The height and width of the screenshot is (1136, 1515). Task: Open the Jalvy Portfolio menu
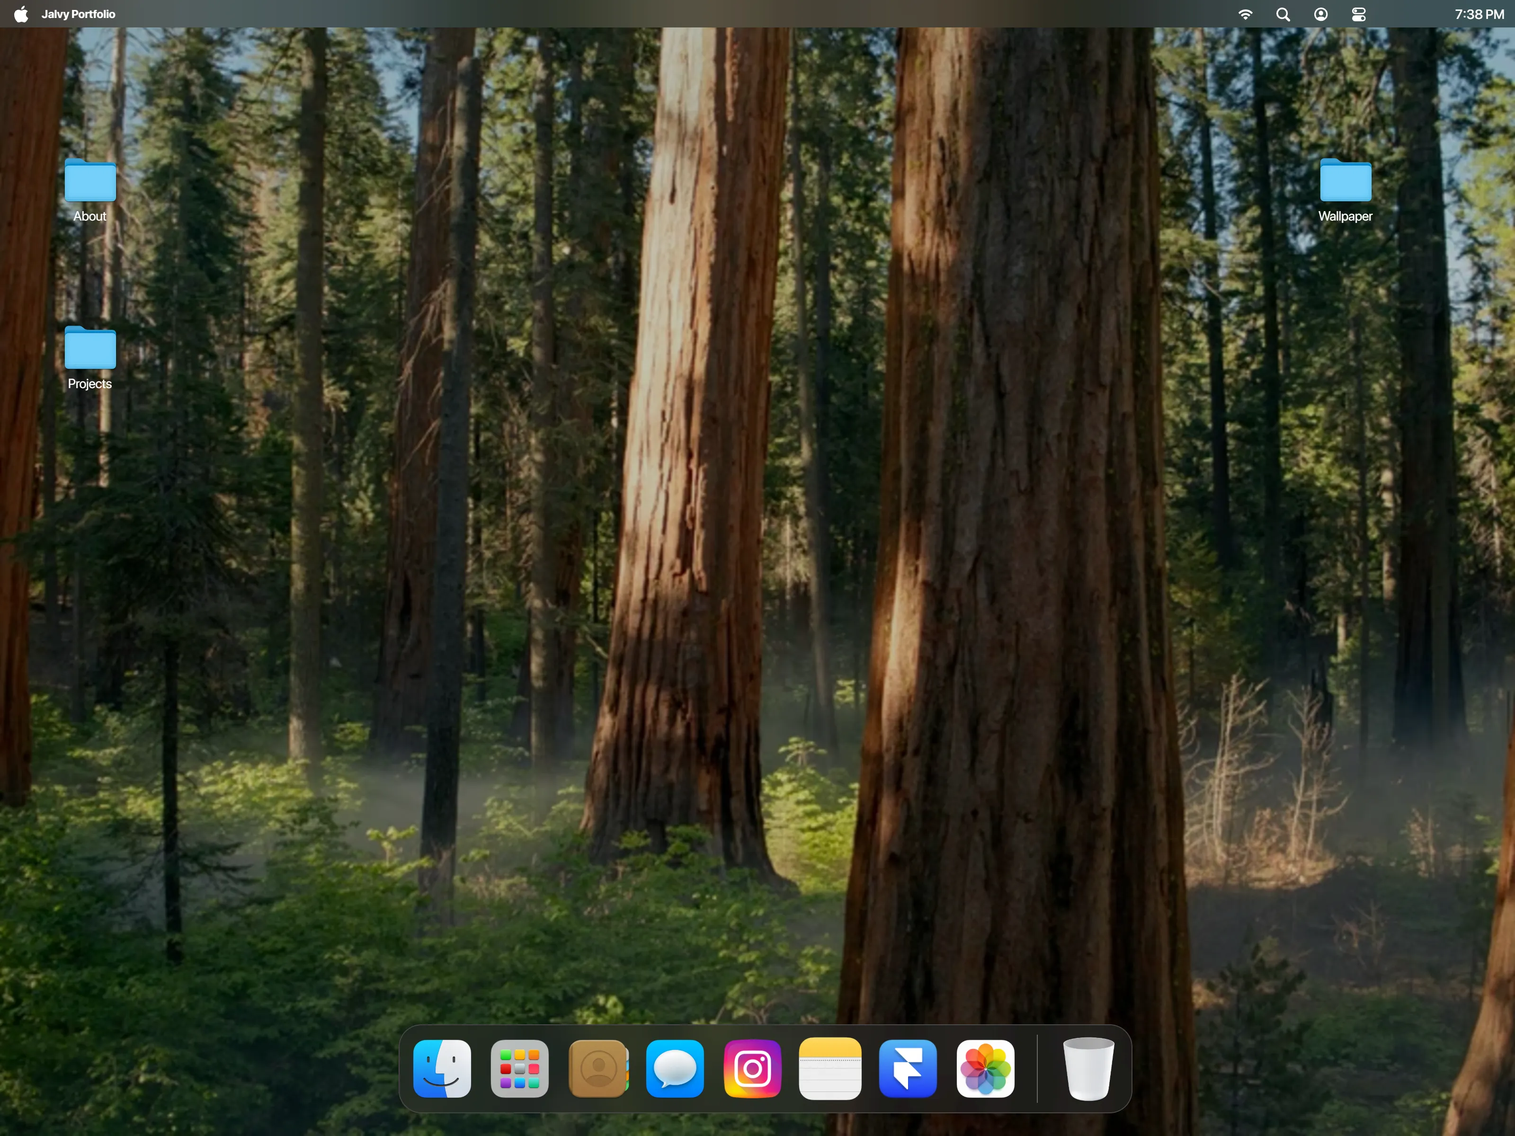point(78,14)
